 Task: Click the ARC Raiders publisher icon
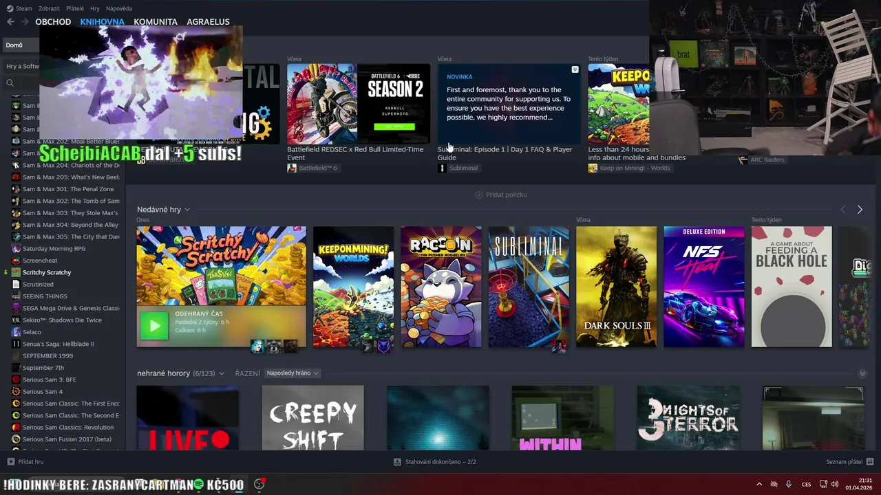(x=743, y=159)
